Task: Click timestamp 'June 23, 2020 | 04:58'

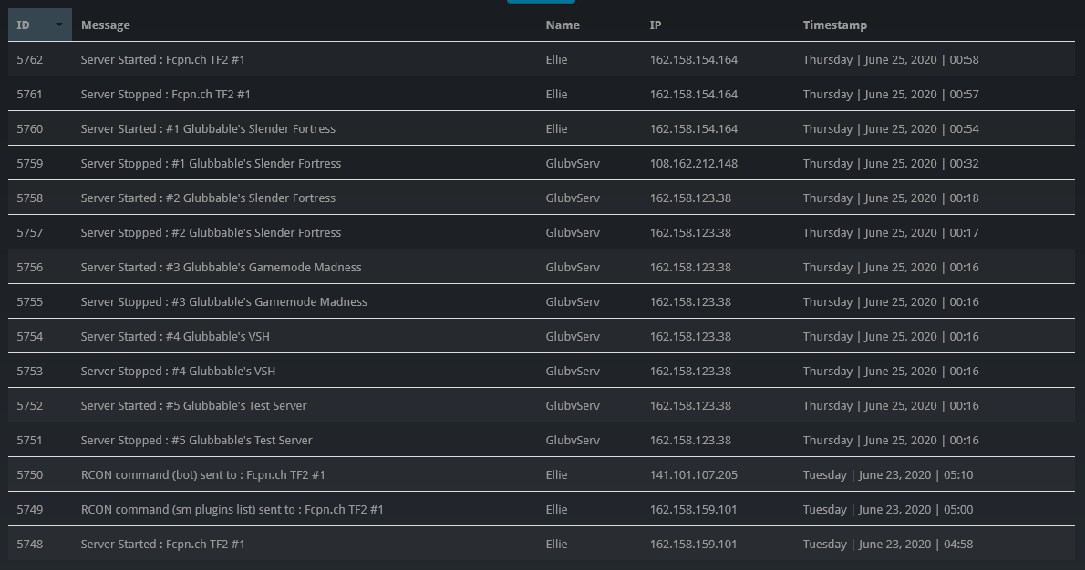Action: pyautogui.click(x=915, y=544)
